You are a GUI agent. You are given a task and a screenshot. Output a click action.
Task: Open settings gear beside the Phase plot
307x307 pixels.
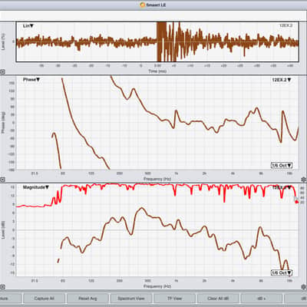[304, 180]
